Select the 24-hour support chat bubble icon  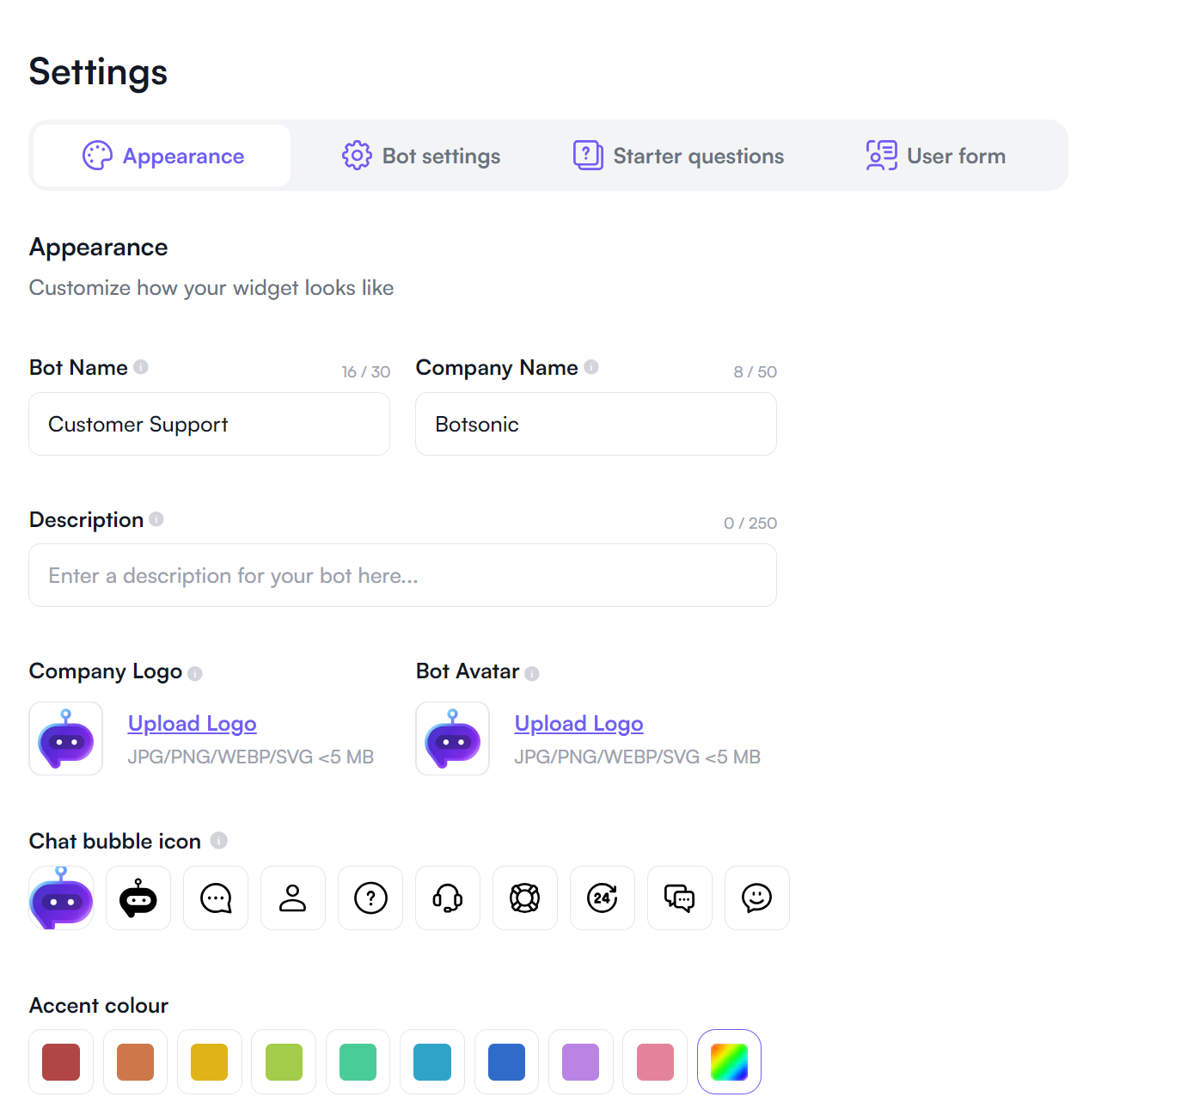[603, 898]
